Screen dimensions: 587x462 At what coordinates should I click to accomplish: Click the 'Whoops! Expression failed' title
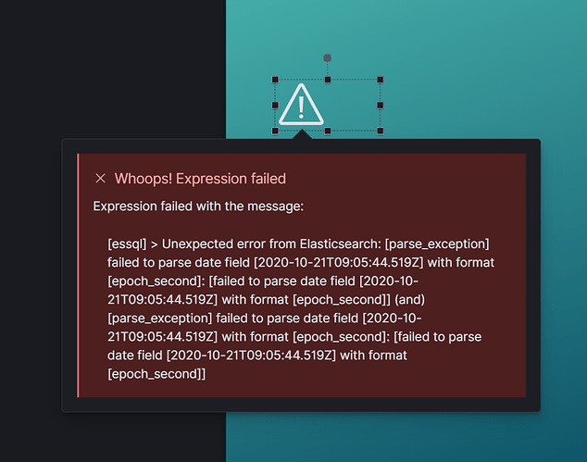pyautogui.click(x=200, y=179)
